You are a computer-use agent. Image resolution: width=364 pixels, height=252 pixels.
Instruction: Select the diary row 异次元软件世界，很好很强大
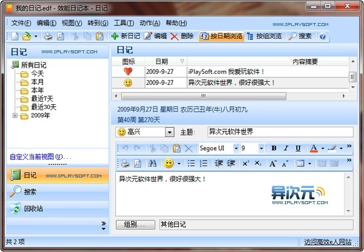pyautogui.click(x=230, y=82)
